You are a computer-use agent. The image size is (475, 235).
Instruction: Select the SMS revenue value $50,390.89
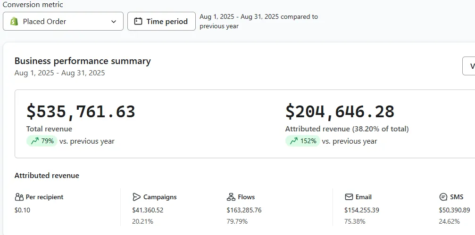point(454,210)
